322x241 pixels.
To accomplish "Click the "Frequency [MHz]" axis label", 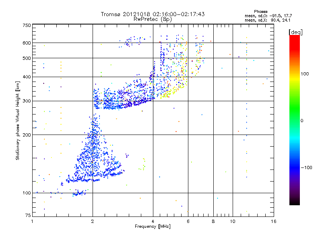I will tap(153, 227).
